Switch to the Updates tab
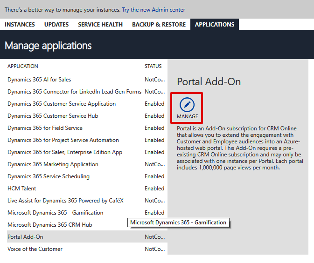 coord(56,24)
